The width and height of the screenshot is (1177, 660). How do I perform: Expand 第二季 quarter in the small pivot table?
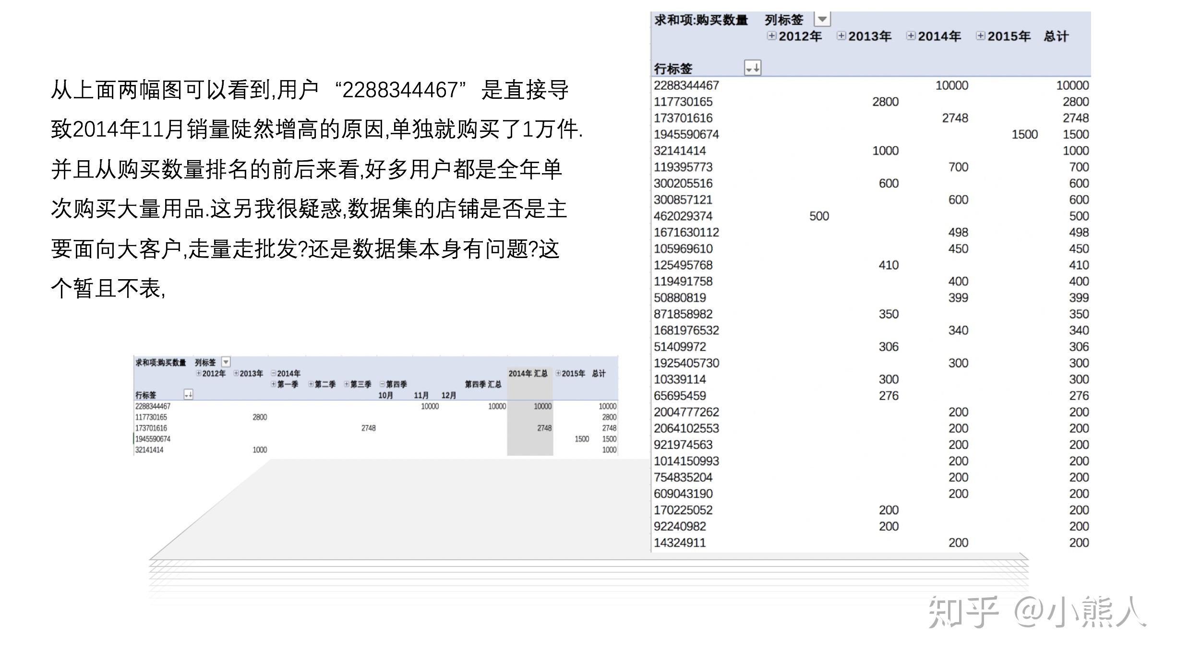click(x=311, y=384)
